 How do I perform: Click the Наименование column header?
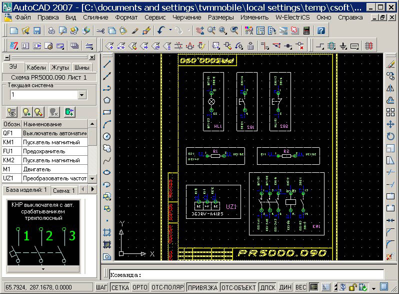click(x=54, y=124)
